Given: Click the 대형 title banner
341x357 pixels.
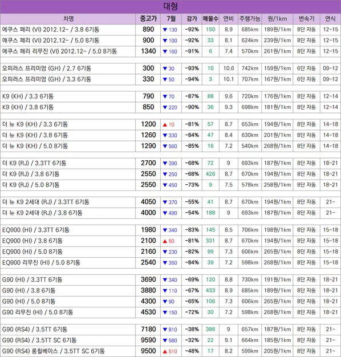Looking at the screenshot, I should (170, 7).
